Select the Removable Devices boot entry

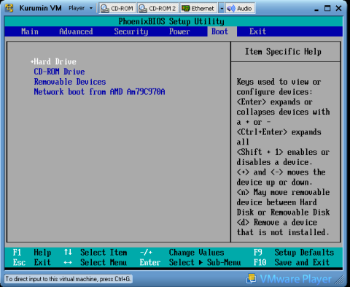(x=70, y=82)
